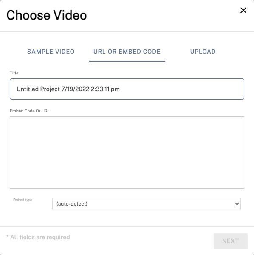Open the Embed type dropdown
Screen dimensions: 254x255
click(147, 204)
